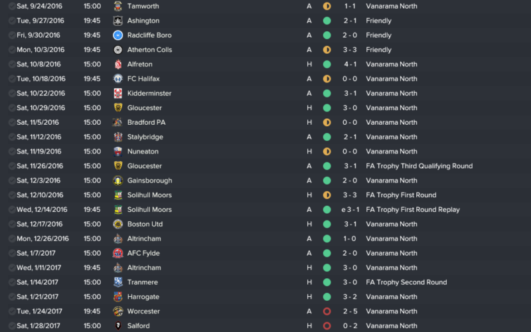Click the green win indicator for Stalybridge match

click(327, 137)
